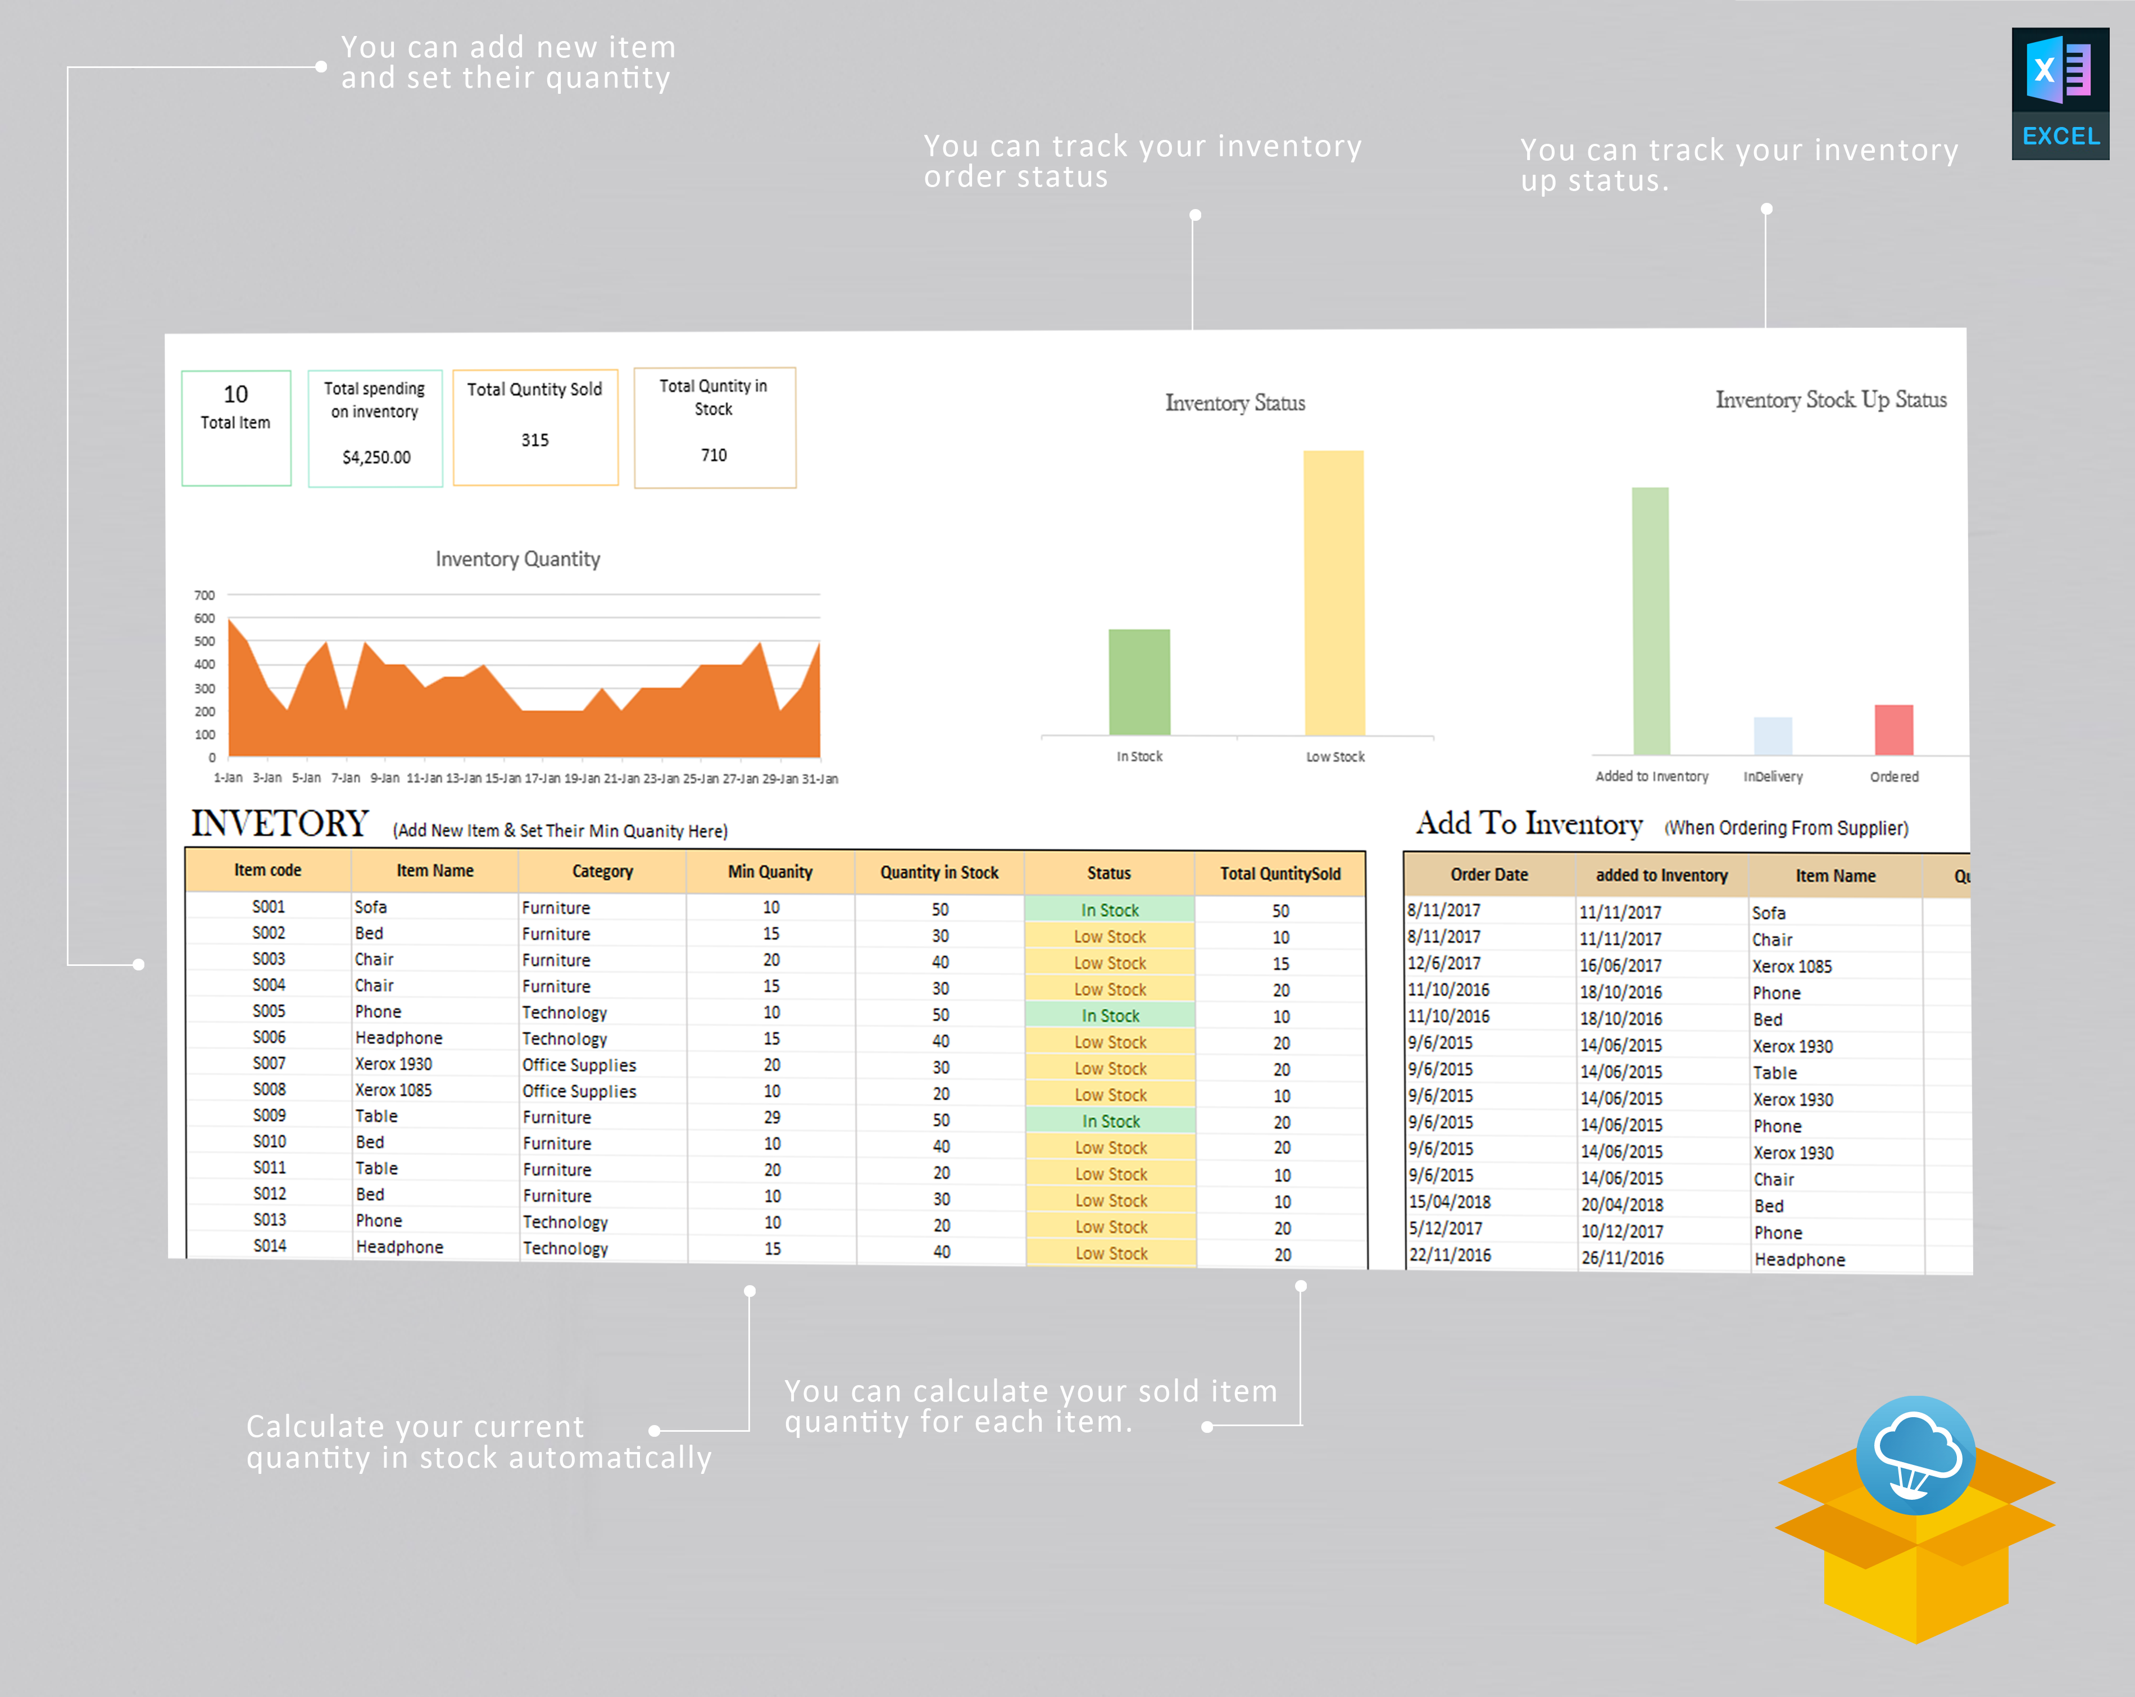Select the green In Stock bar
2135x1697 pixels.
coord(1139,682)
